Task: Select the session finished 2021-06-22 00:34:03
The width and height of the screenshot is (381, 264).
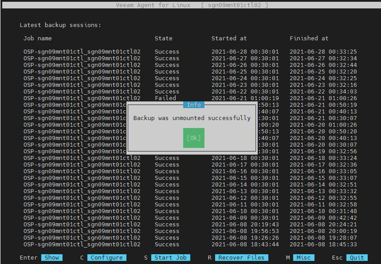Action: [323, 92]
